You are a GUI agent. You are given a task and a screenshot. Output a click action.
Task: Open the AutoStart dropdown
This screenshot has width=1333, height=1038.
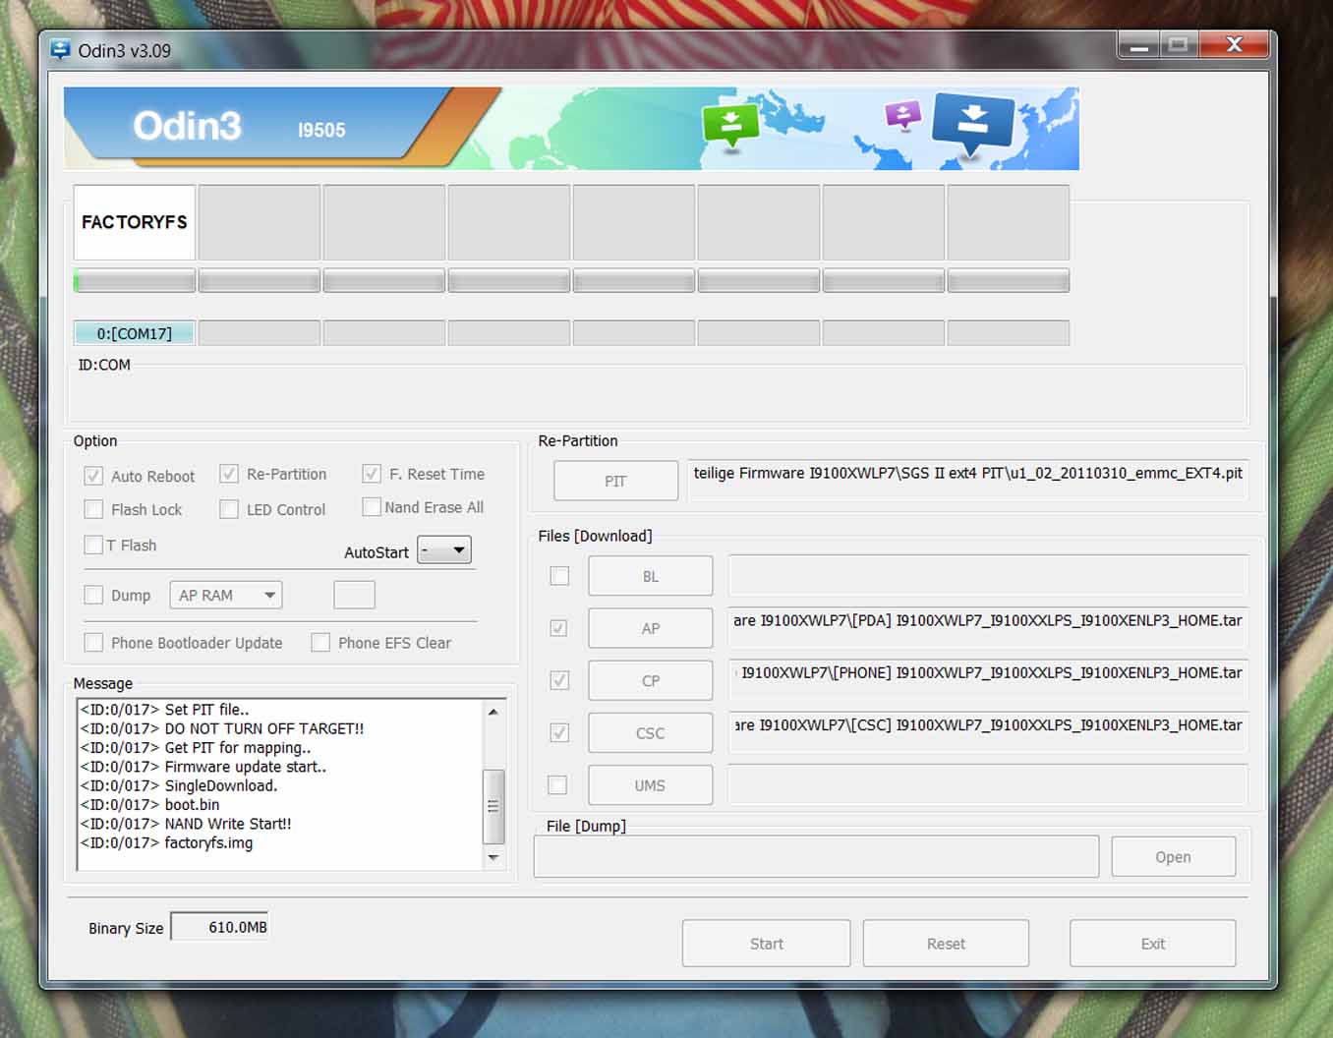pos(444,550)
